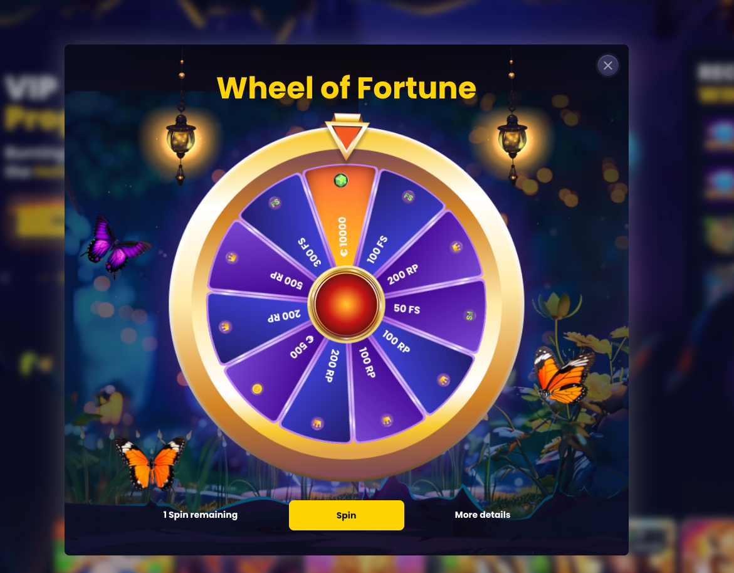Click the 1 Spin remaining label
Image resolution: width=734 pixels, height=573 pixels.
pos(201,515)
